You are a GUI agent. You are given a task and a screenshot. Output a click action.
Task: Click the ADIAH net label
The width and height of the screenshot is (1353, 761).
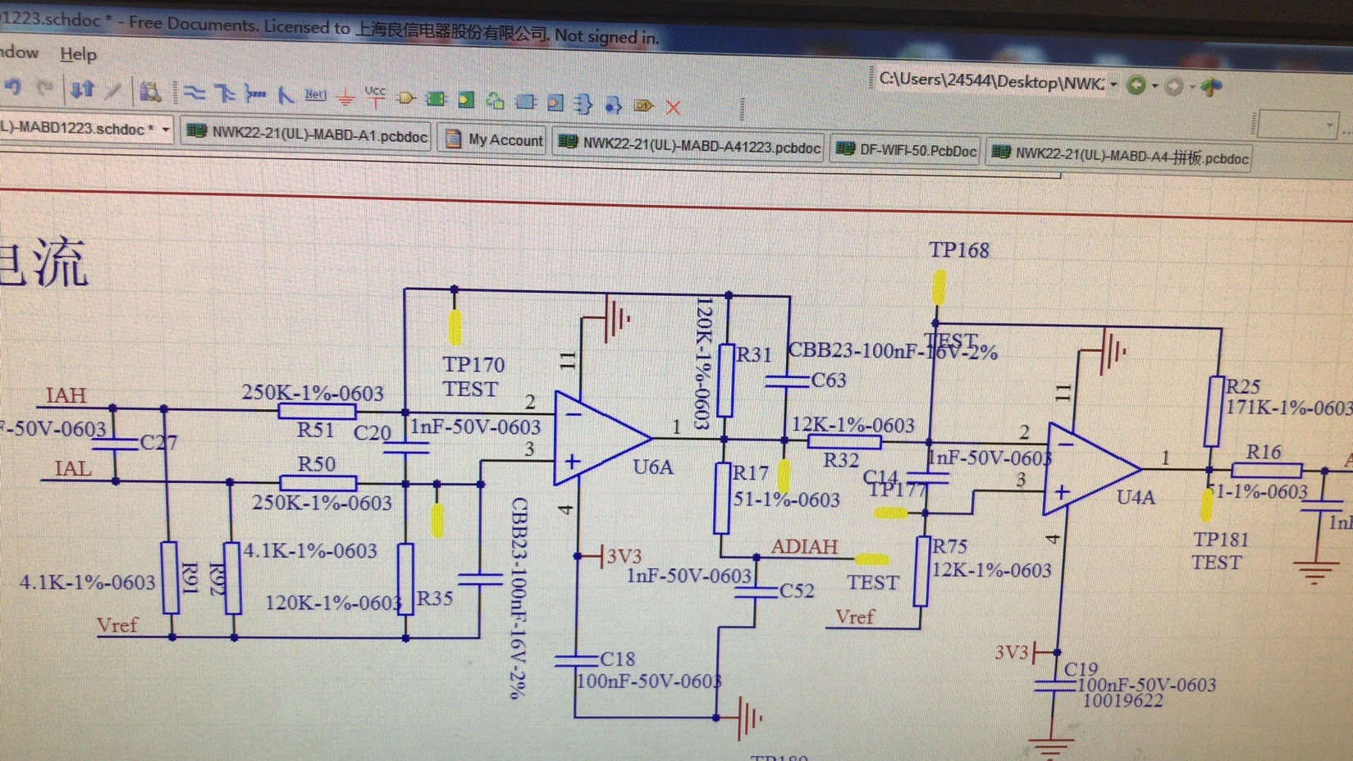pos(804,547)
